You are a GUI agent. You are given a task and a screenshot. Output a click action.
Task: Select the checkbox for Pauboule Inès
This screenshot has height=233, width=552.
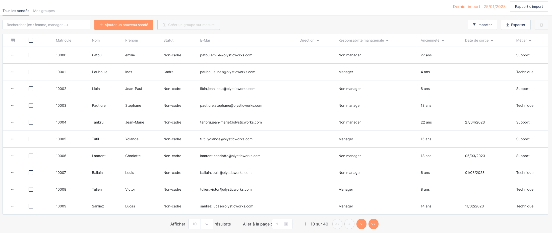point(31,72)
